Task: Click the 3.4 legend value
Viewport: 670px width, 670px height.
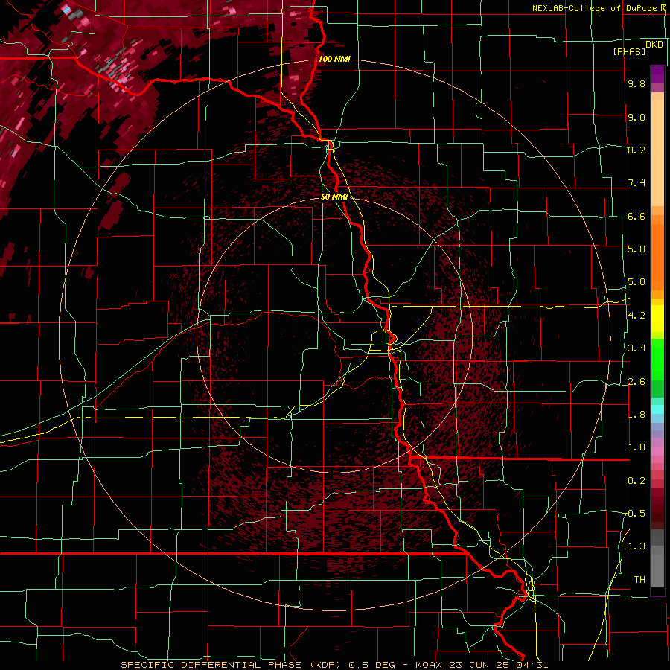Action: click(636, 348)
